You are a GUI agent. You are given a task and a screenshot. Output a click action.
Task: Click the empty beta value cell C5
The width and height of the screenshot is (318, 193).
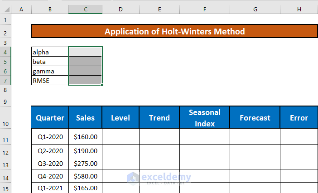[85, 61]
